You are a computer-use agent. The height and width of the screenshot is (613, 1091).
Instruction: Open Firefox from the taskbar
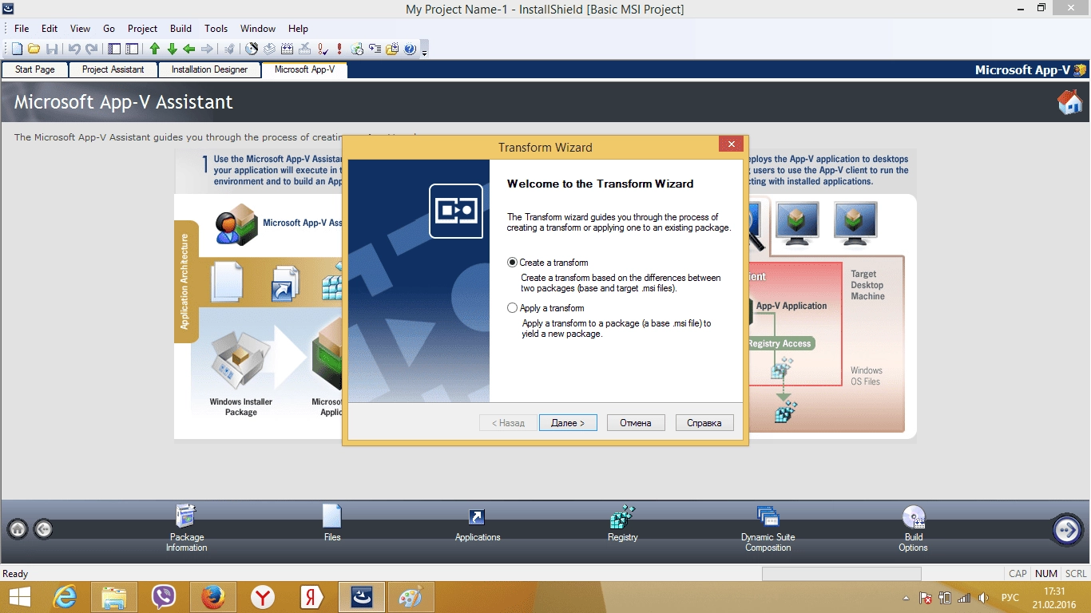coord(213,597)
